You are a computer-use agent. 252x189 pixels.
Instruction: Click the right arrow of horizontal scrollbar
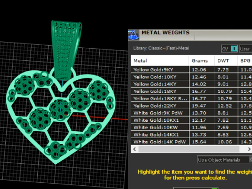click(249, 149)
